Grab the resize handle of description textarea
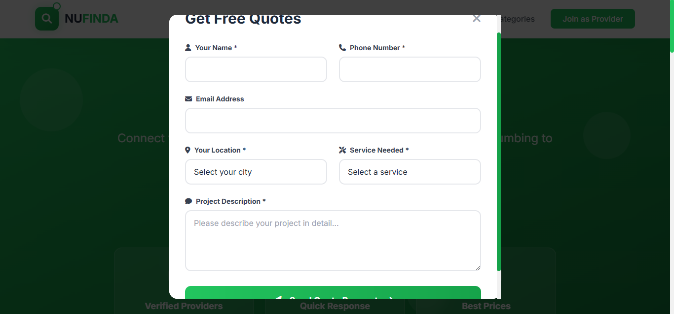This screenshot has height=314, width=674. pyautogui.click(x=477, y=268)
